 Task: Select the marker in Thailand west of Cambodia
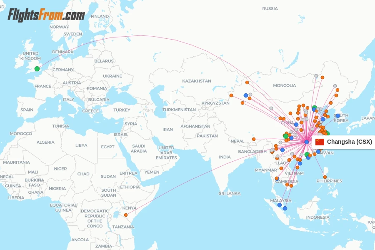[x=277, y=178]
